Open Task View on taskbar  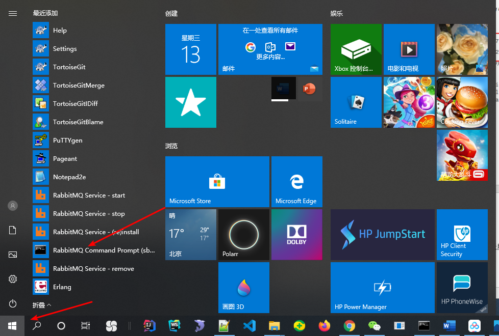(x=86, y=326)
